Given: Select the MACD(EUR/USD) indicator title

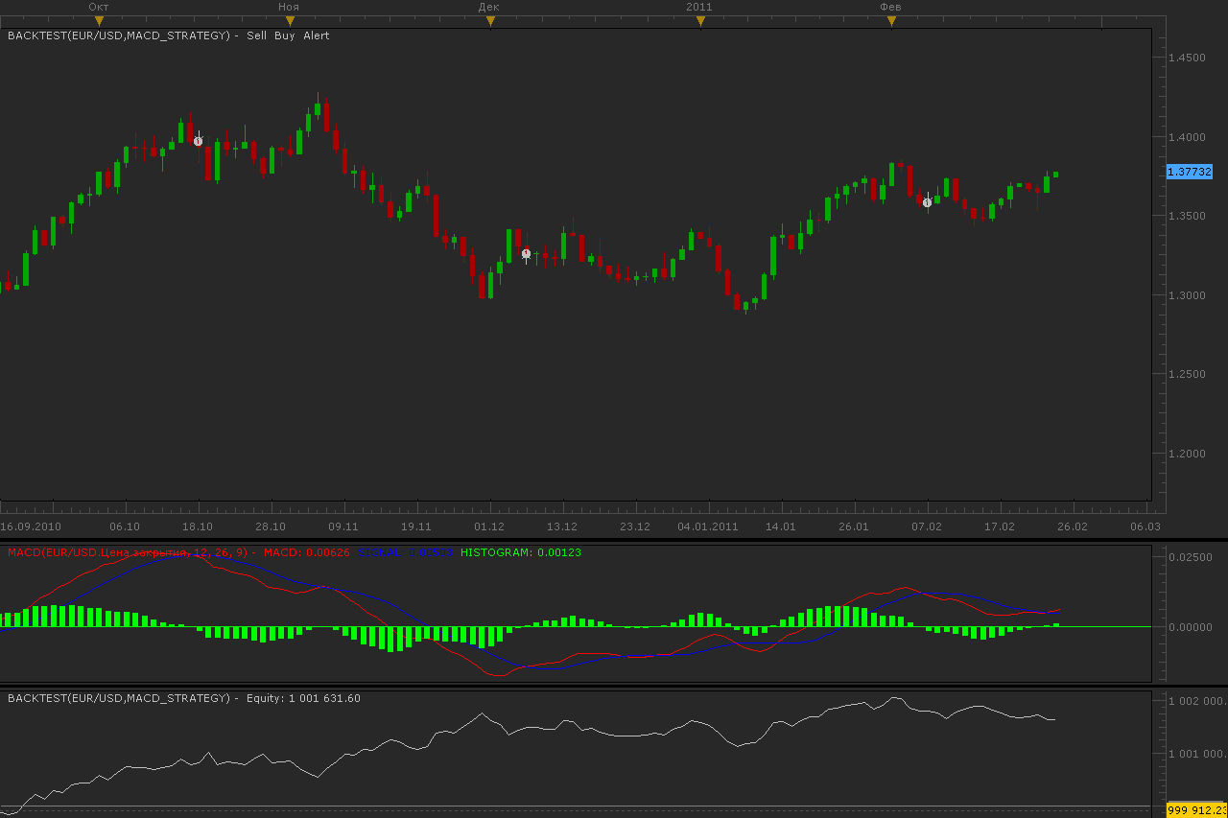Looking at the screenshot, I should pos(130,552).
